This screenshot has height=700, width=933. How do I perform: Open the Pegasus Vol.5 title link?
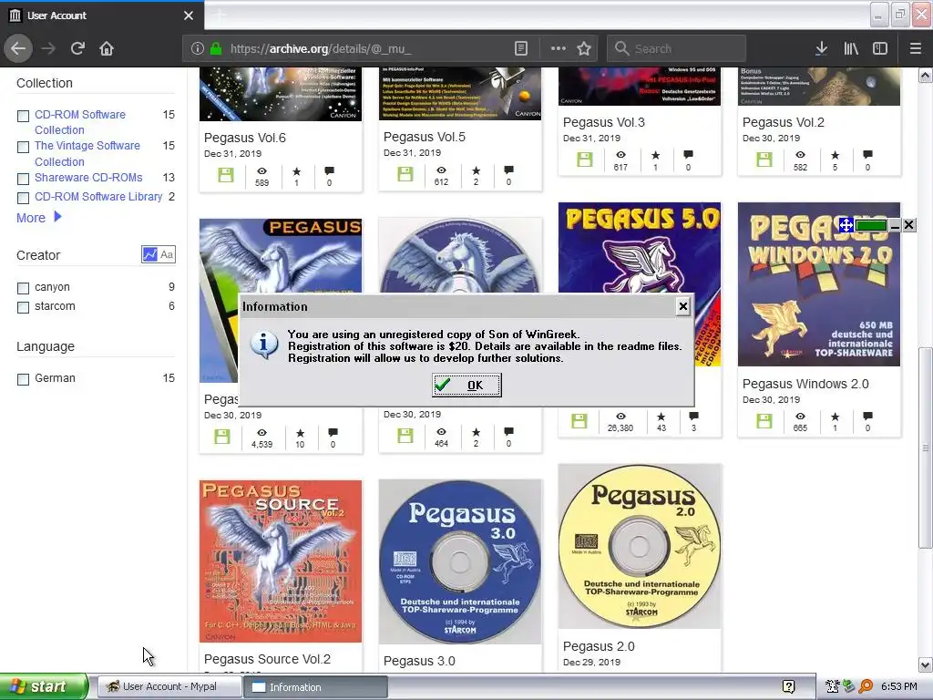[x=425, y=137]
